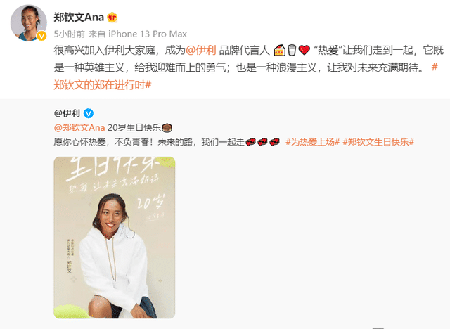Image resolution: width=450 pixels, height=329 pixels.
Task: Open 郑钦文Ana's profile avatar
Action: [28, 22]
